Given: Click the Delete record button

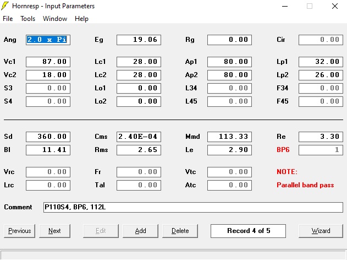Looking at the screenshot, I should point(180,231).
